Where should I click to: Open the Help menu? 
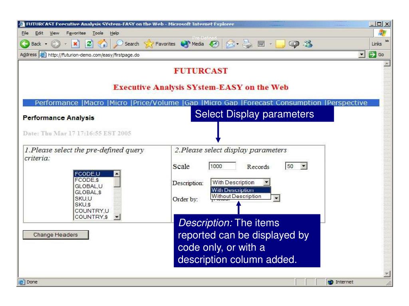pyautogui.click(x=114, y=33)
